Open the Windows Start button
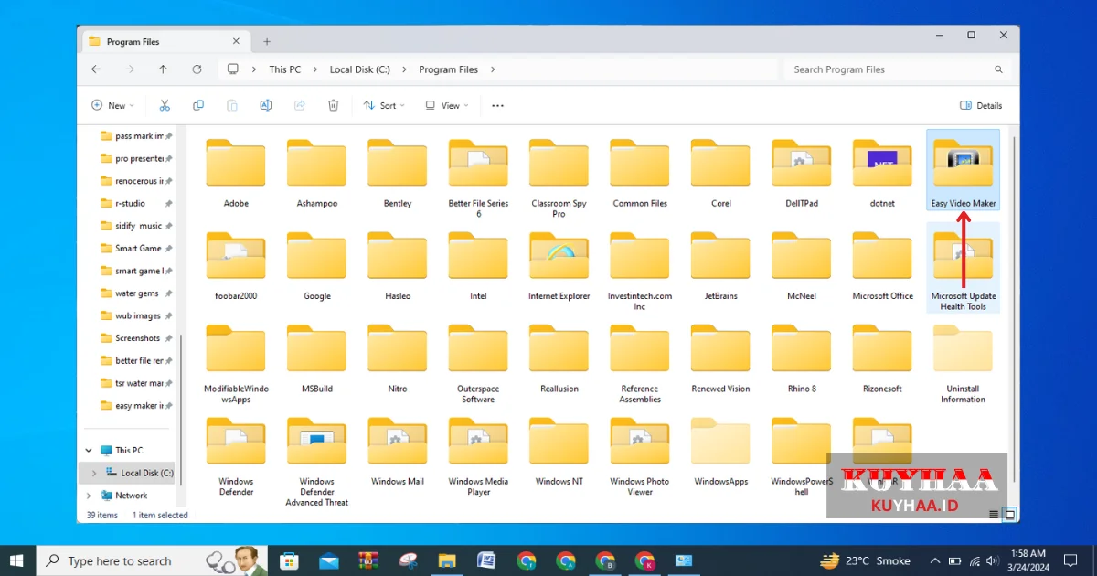This screenshot has width=1097, height=576. 17,560
